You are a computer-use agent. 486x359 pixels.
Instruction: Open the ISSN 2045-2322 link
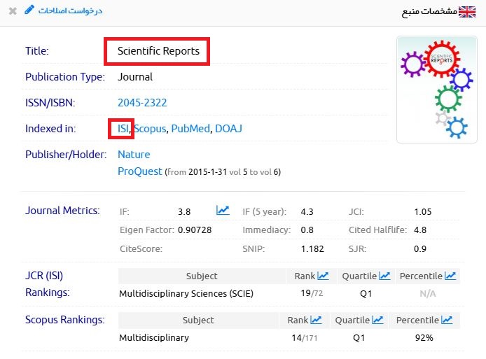coord(142,103)
